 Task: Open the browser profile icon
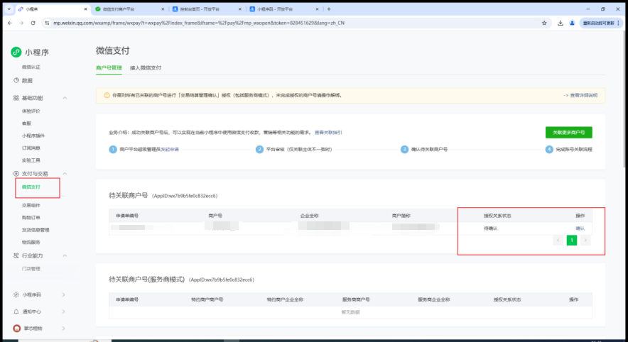(572, 23)
